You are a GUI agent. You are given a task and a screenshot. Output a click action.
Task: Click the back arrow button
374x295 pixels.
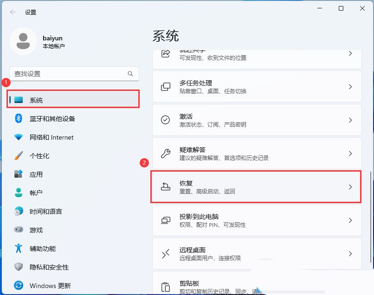pos(12,12)
